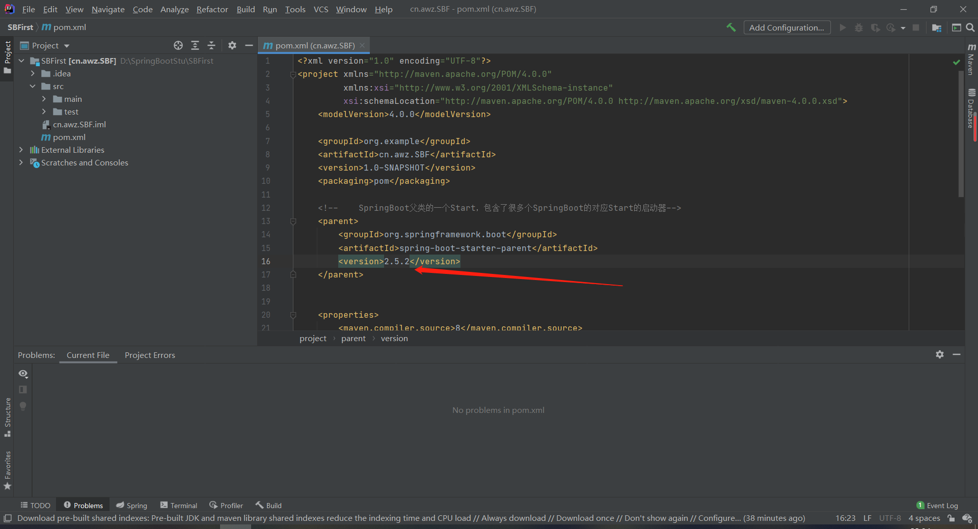Open the Navigate menu
The height and width of the screenshot is (529, 978).
pyautogui.click(x=108, y=9)
